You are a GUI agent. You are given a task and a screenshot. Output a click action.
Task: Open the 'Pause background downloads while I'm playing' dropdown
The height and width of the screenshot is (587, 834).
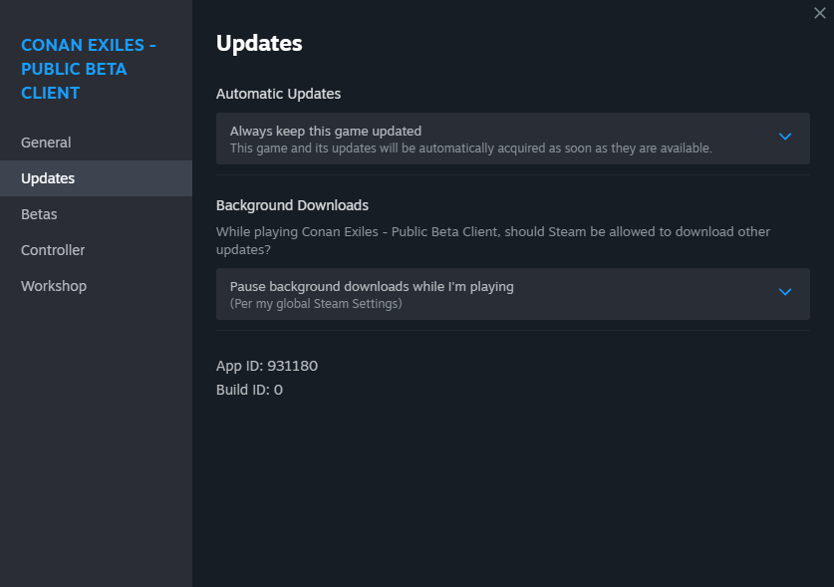(x=498, y=294)
